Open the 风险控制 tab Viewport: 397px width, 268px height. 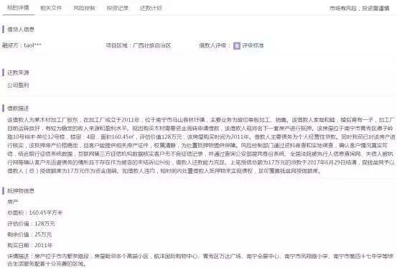(x=84, y=8)
